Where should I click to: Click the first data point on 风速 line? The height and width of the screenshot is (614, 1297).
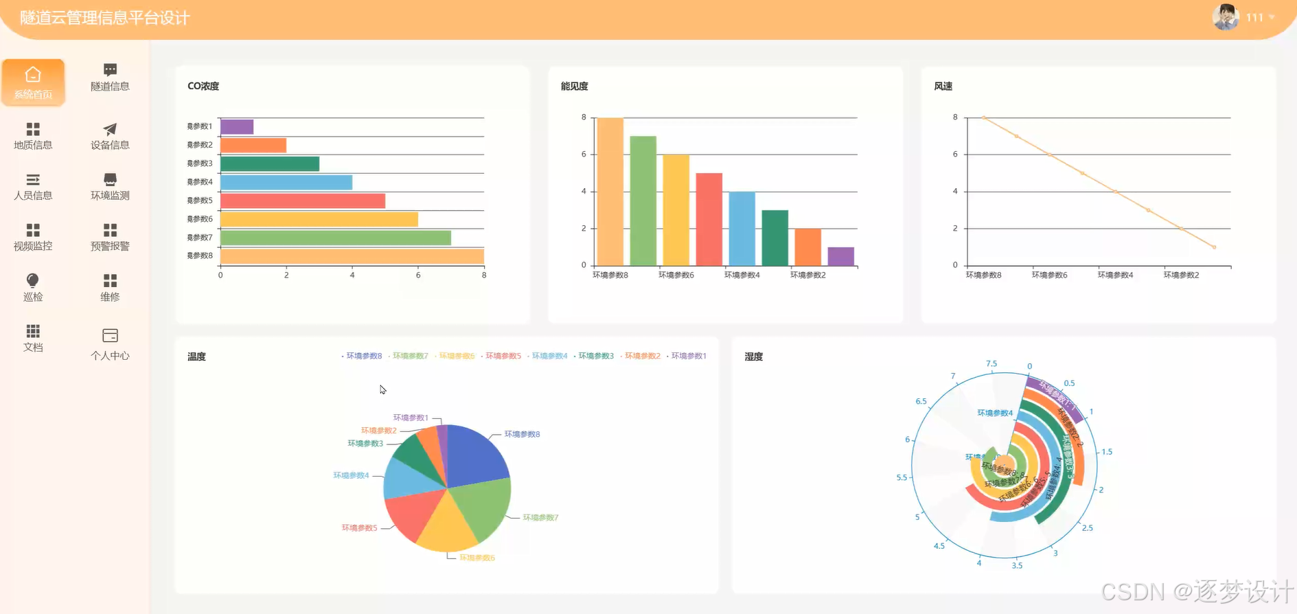click(x=984, y=118)
